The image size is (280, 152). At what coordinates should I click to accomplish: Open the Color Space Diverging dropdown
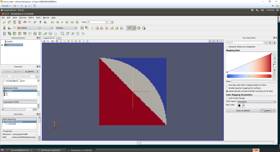(x=256, y=102)
